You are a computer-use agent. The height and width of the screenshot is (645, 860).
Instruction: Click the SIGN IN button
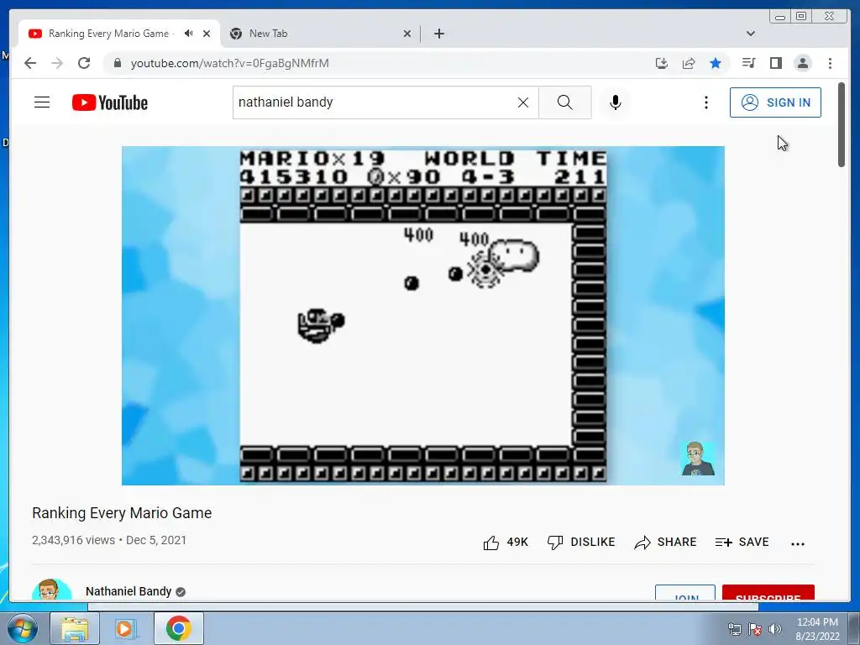(x=775, y=102)
